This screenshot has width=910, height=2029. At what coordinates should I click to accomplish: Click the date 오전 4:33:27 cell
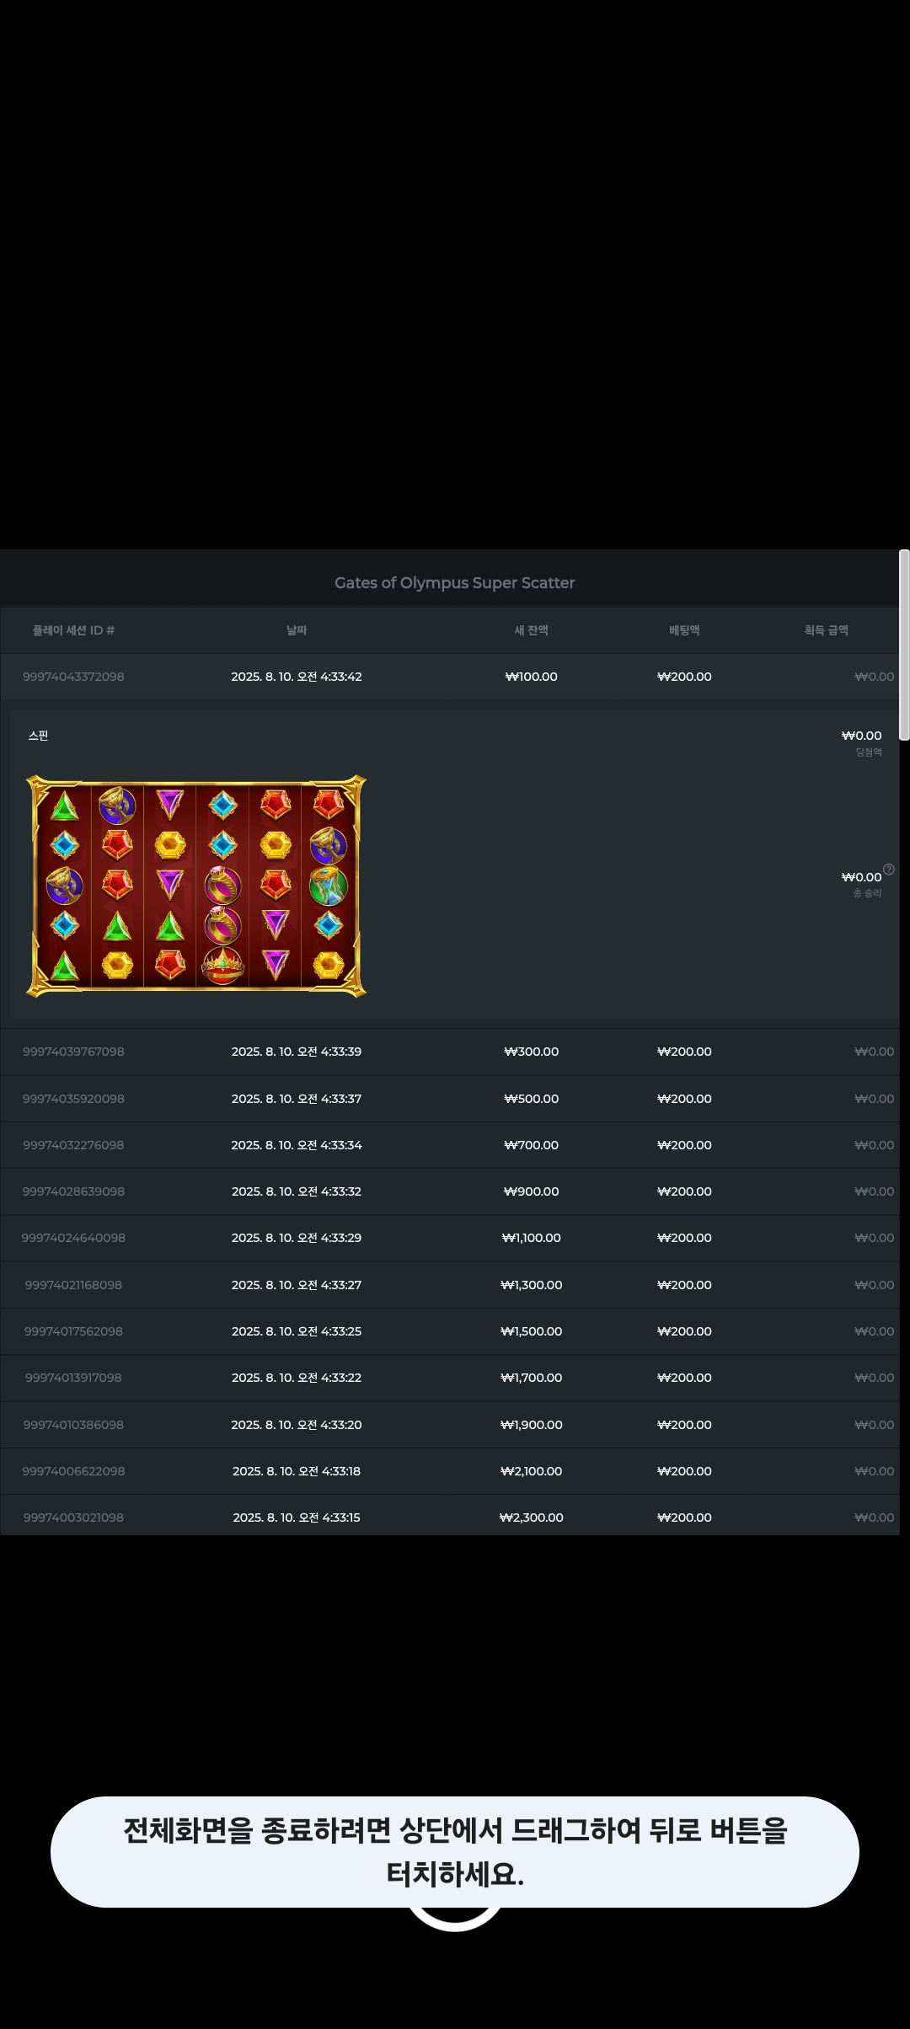pyautogui.click(x=297, y=1285)
